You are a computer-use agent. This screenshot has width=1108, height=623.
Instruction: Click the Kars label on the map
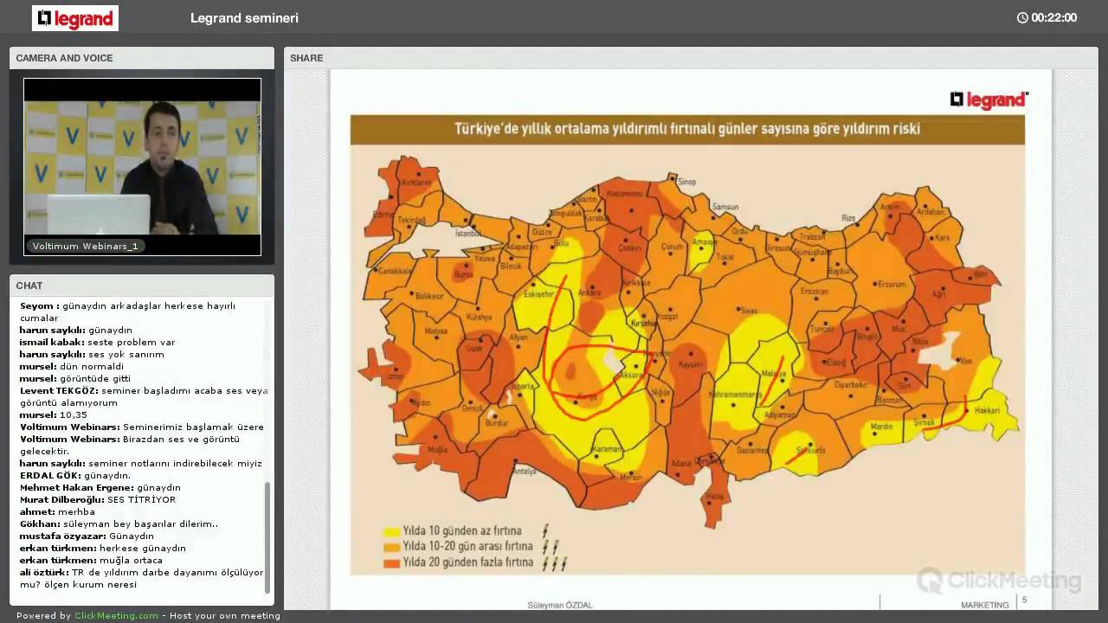(x=942, y=237)
